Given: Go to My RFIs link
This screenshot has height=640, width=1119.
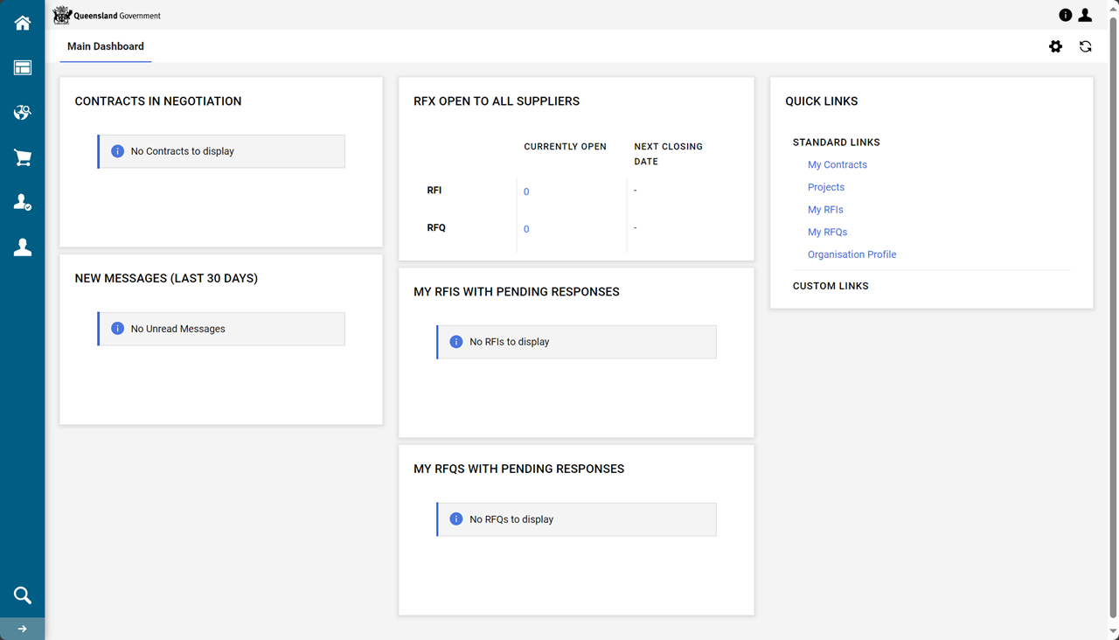Looking at the screenshot, I should [x=825, y=210].
